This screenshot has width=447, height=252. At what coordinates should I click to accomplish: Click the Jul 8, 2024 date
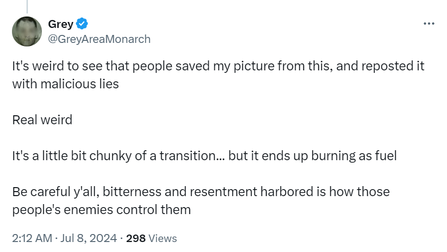[89, 238]
